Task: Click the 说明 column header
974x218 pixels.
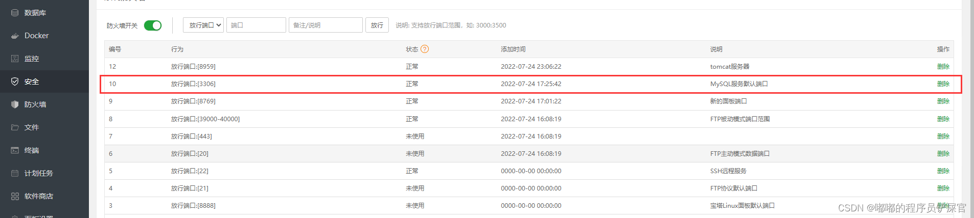Action: [716, 49]
